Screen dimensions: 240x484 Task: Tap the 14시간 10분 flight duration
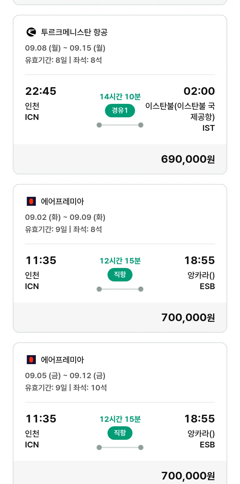(120, 97)
